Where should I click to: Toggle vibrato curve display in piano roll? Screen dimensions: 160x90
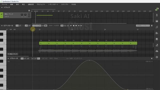(x=37, y=25)
